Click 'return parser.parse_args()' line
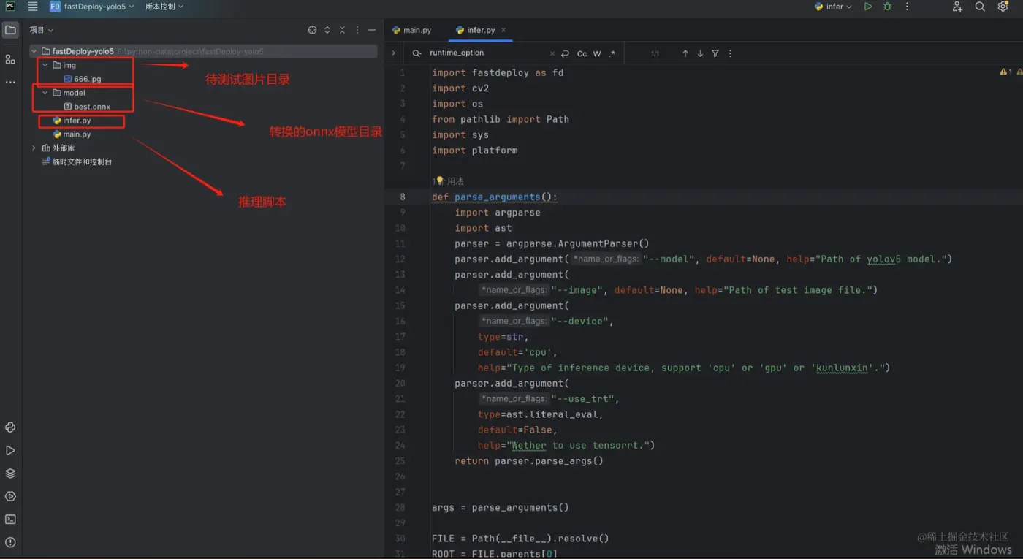 [x=529, y=461]
